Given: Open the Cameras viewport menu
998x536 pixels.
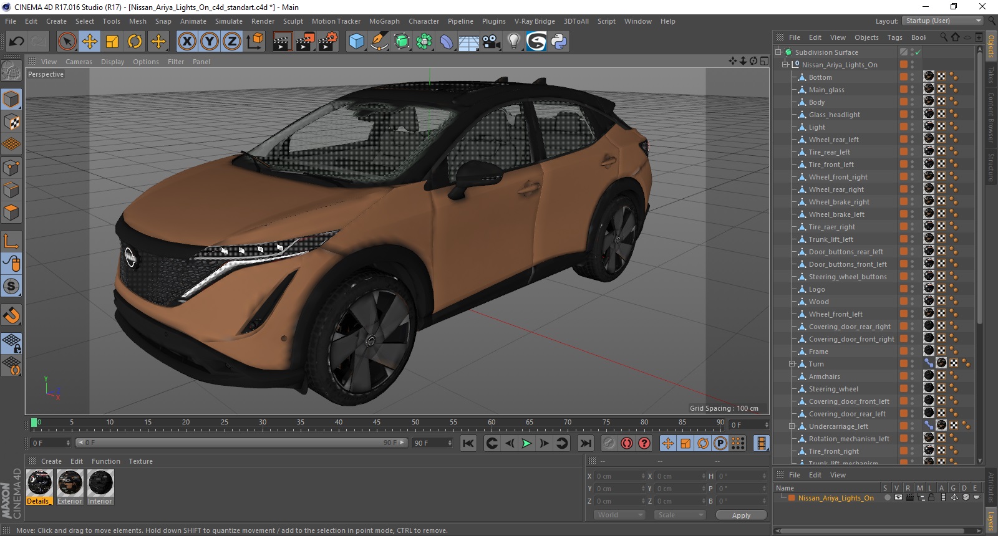Looking at the screenshot, I should 79,62.
